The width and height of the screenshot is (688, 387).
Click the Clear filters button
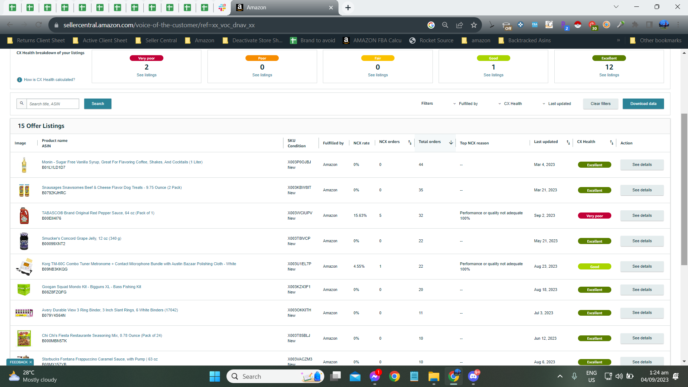[x=601, y=104]
